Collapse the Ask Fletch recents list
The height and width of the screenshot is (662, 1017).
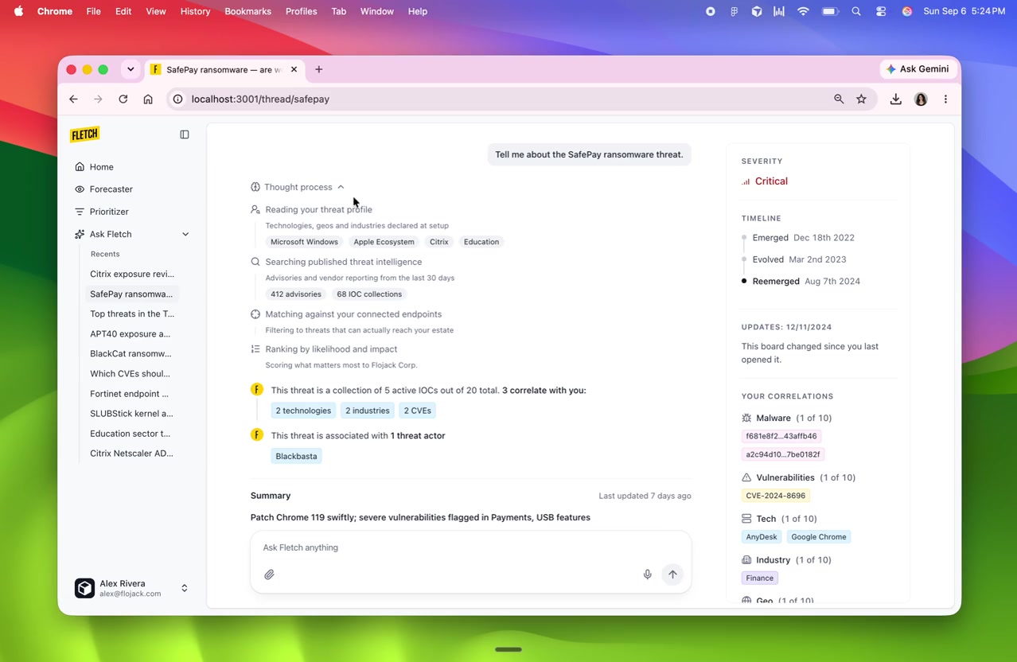pyautogui.click(x=185, y=234)
